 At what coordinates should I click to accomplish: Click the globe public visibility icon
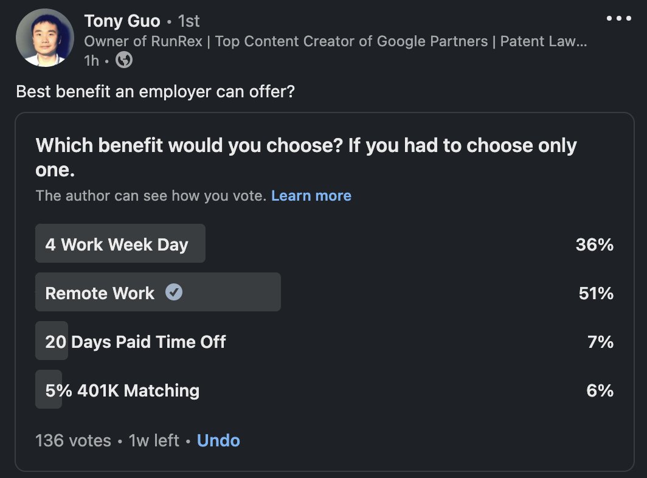124,60
